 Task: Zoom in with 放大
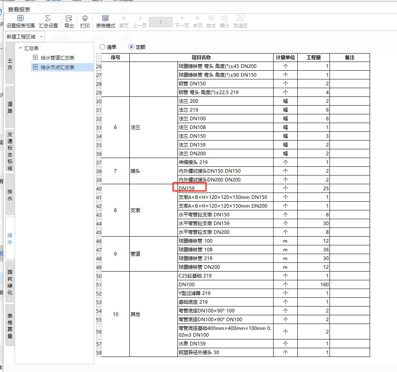[211, 21]
